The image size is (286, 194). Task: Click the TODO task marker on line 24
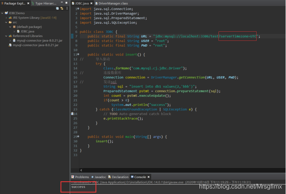pos(72,114)
